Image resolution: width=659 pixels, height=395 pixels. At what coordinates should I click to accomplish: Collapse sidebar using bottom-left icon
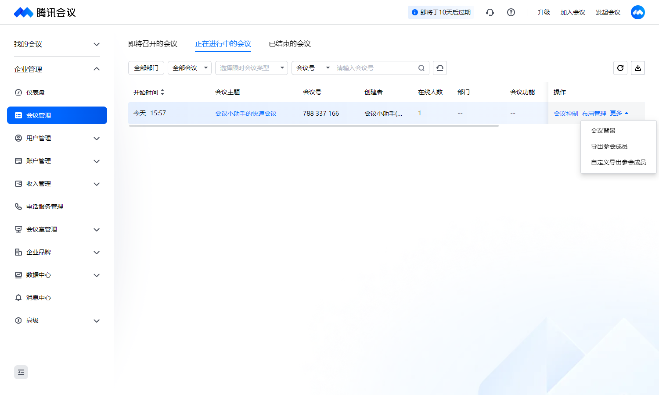coord(21,372)
